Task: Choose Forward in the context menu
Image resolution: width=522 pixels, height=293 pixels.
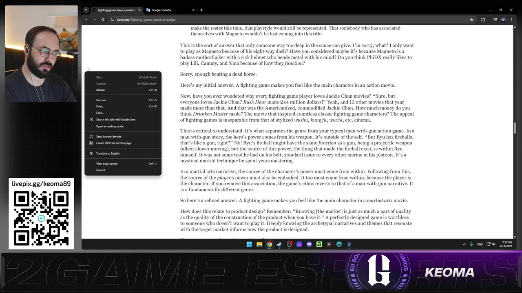Action: coord(123,83)
